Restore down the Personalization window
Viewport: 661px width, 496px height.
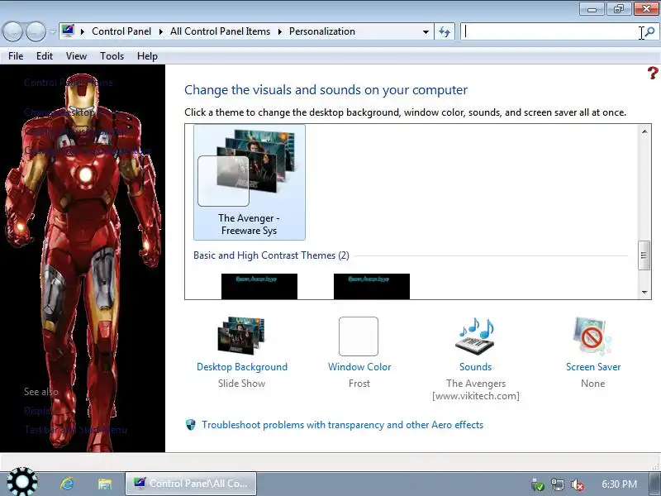(618, 8)
